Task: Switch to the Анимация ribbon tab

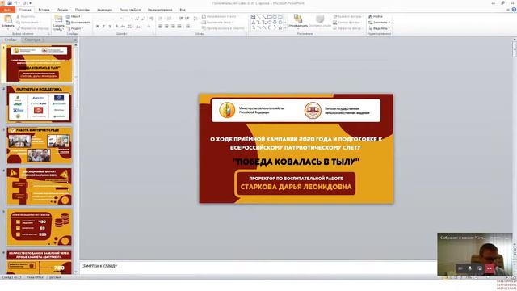Action: click(x=104, y=10)
